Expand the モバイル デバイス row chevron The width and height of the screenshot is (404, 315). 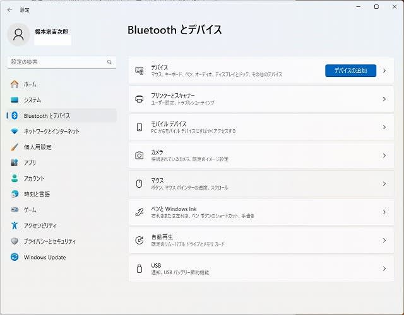pos(384,127)
